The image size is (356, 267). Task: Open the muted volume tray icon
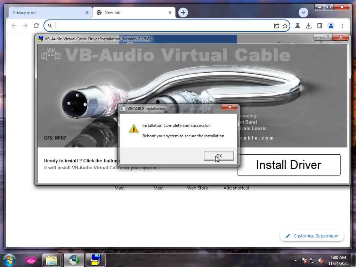click(x=321, y=260)
